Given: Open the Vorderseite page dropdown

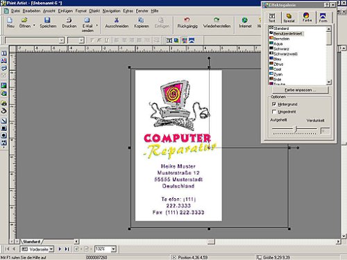Looking at the screenshot, I should click(51, 249).
